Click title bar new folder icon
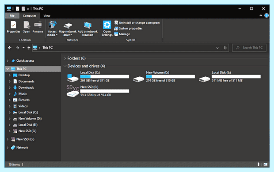 point(23,8)
